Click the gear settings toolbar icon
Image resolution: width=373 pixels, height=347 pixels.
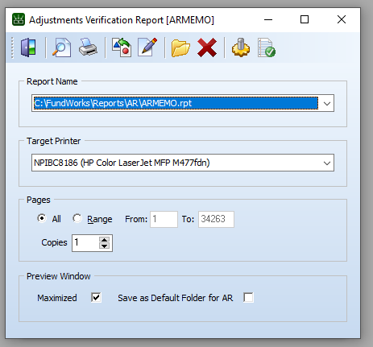(x=241, y=48)
